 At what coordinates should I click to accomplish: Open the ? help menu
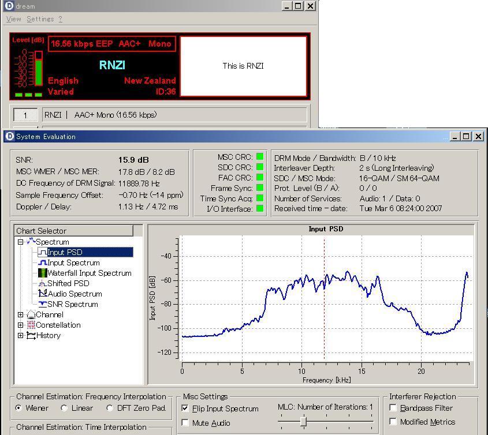tap(61, 19)
